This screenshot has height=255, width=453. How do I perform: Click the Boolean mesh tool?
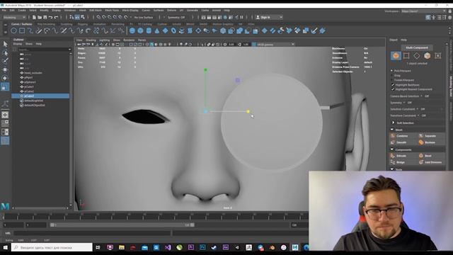[430, 142]
